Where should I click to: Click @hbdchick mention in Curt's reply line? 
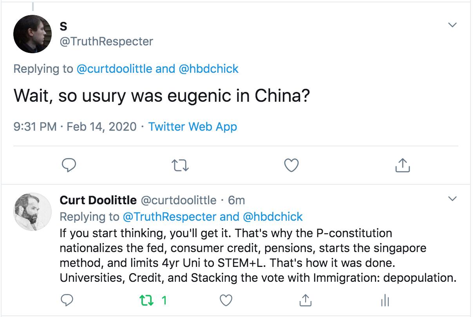click(273, 216)
